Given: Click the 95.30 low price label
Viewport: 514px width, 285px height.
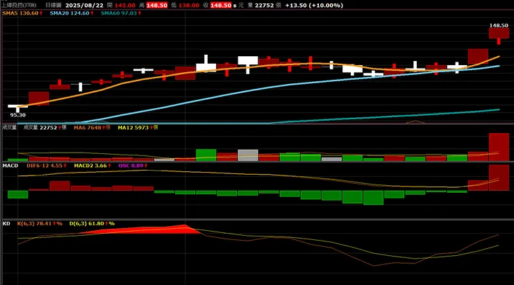Looking at the screenshot, I should 17,115.
